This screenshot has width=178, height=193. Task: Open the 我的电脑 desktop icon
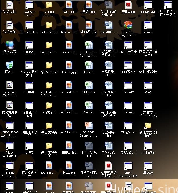[x=10, y=25]
